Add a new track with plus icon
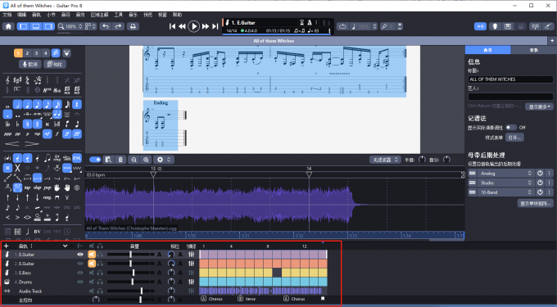The height and width of the screenshot is (307, 557). pyautogui.click(x=6, y=246)
